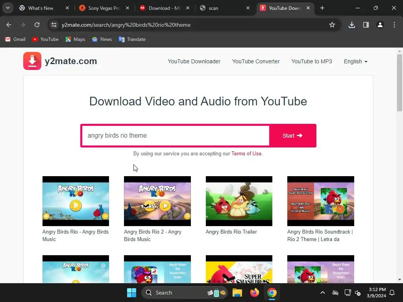The height and width of the screenshot is (302, 403).
Task: Launch Firefox from the taskbar
Action: pos(255,293)
